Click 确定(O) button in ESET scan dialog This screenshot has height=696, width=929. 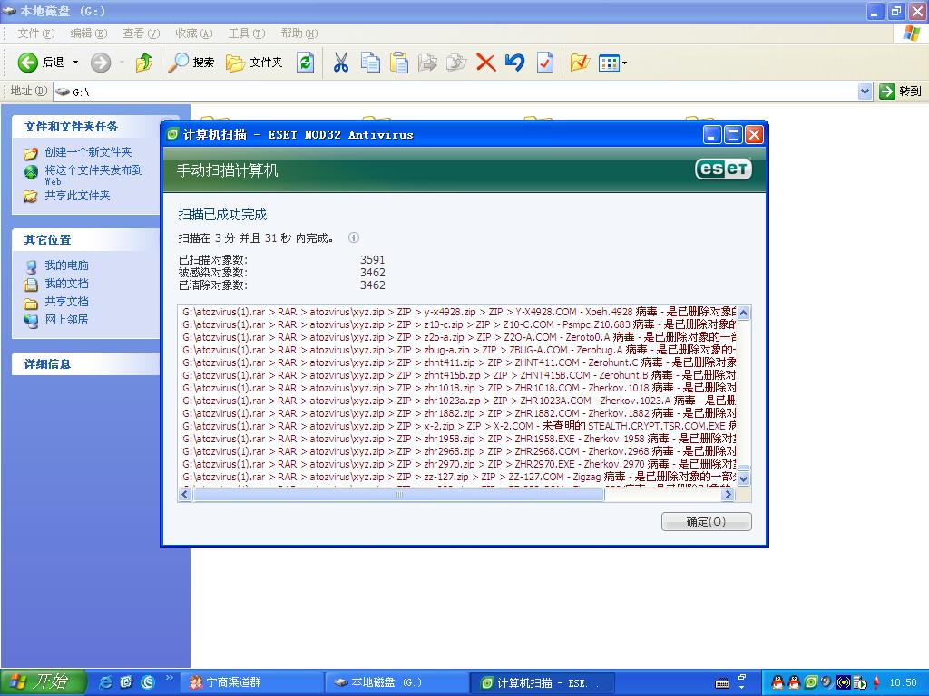[x=706, y=521]
